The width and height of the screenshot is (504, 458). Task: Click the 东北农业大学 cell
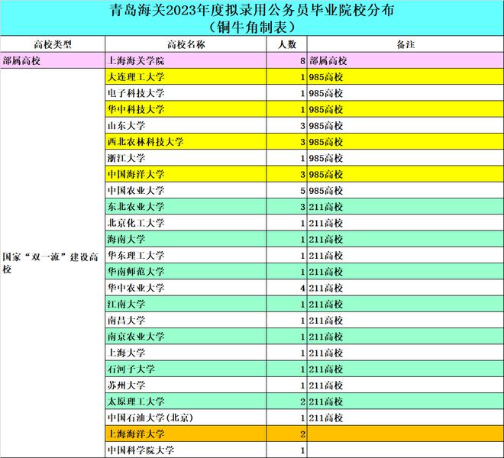point(186,207)
